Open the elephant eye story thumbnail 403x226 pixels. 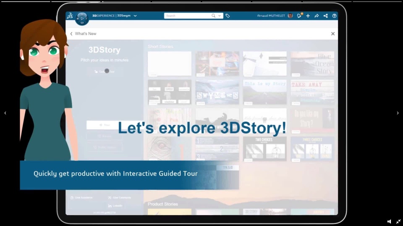tap(170, 149)
